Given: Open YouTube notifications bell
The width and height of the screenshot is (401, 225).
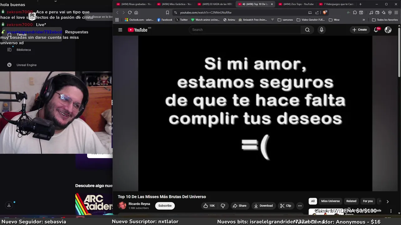Looking at the screenshot, I should [376, 30].
